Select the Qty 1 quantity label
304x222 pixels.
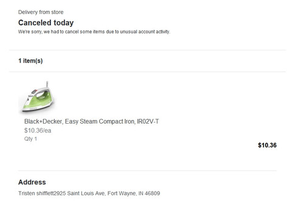point(30,139)
